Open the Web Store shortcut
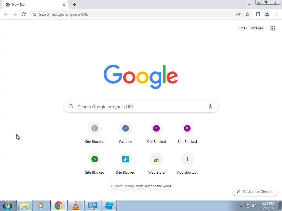This screenshot has height=211, width=282. coord(156,164)
